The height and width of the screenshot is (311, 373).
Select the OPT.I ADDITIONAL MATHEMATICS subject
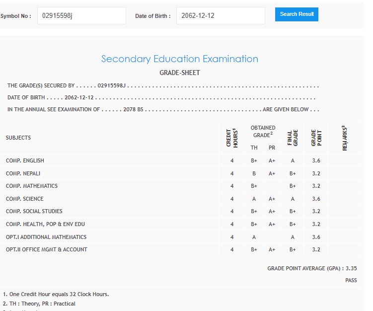[x=46, y=237]
